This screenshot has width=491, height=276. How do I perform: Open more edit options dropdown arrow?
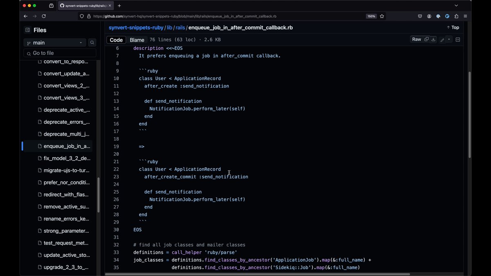(x=449, y=40)
